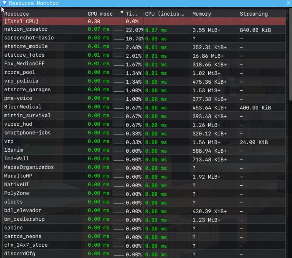Image resolution: width=292 pixels, height=258 pixels.
Task: Click the Streaming column header
Action: pyautogui.click(x=254, y=14)
